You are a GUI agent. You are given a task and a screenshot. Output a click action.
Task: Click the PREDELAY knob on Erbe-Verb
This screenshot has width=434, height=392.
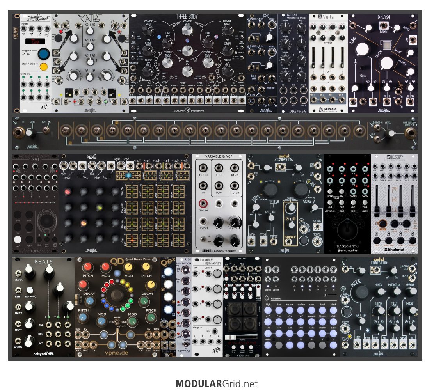point(397,291)
